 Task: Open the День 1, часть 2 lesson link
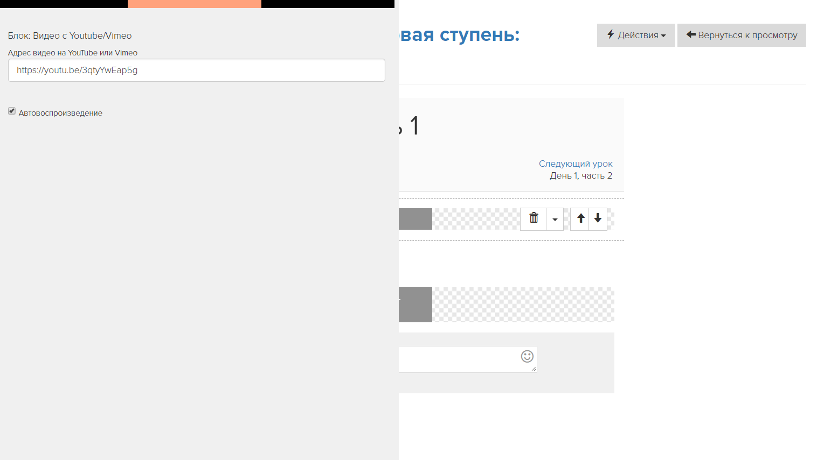coord(580,176)
